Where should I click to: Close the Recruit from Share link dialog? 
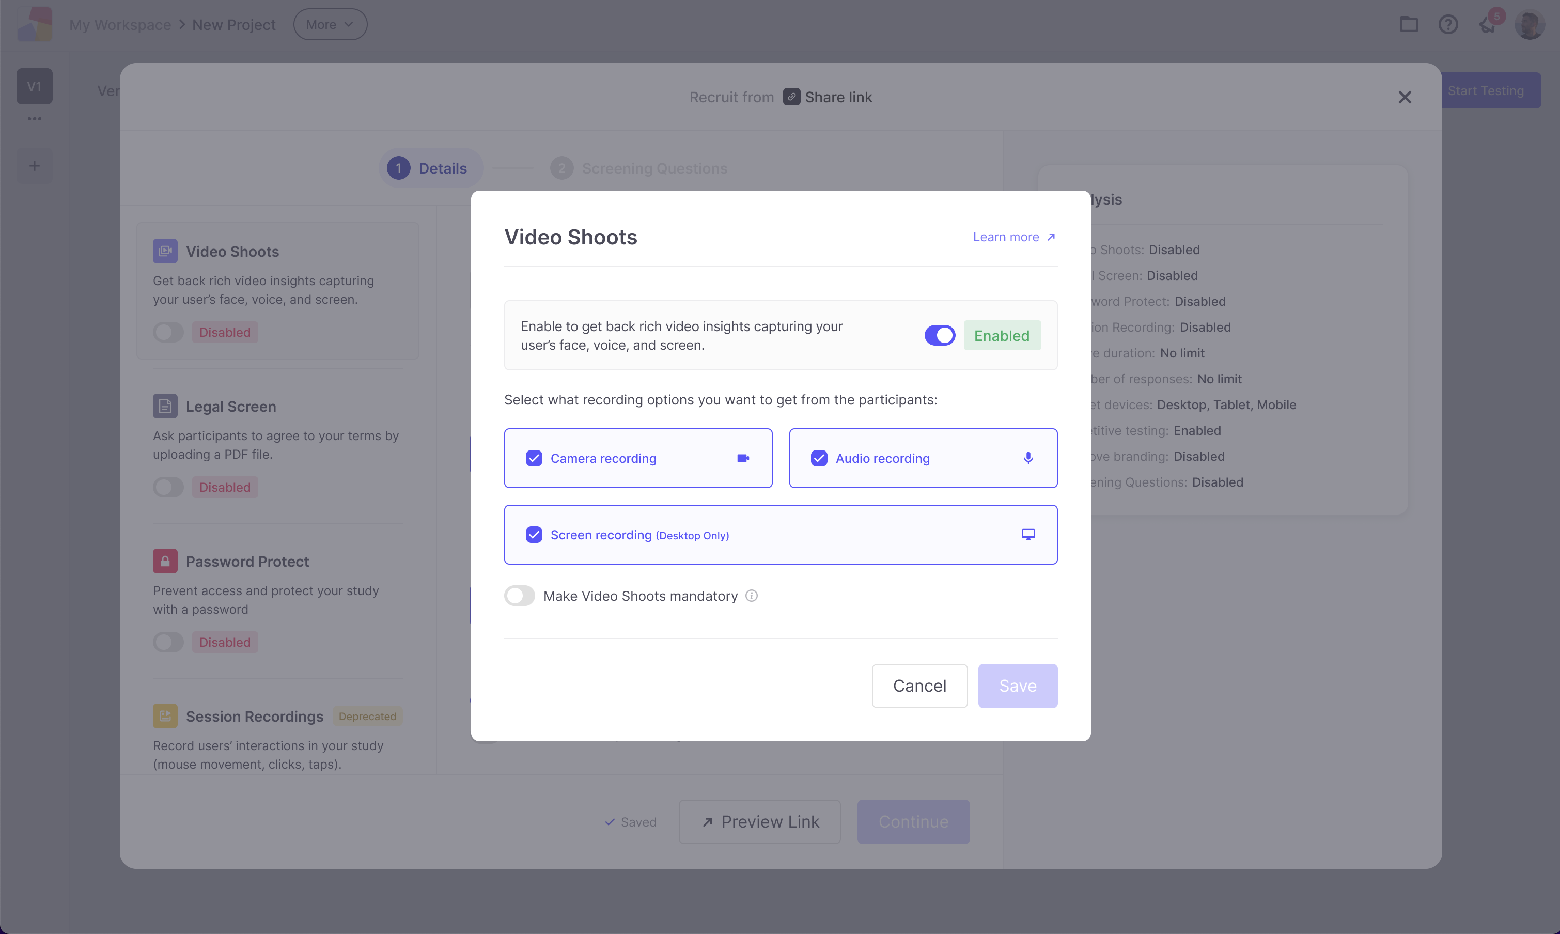click(x=1405, y=97)
